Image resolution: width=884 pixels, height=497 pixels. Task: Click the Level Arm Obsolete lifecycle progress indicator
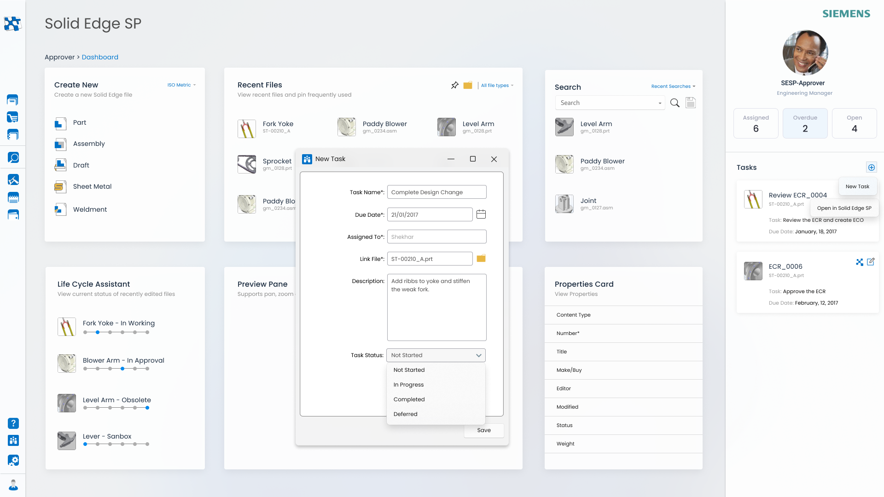click(x=116, y=408)
